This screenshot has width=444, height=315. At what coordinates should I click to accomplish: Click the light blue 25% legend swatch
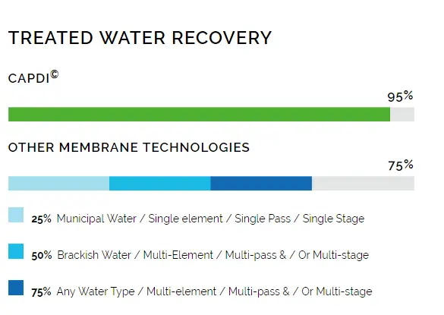pos(16,215)
